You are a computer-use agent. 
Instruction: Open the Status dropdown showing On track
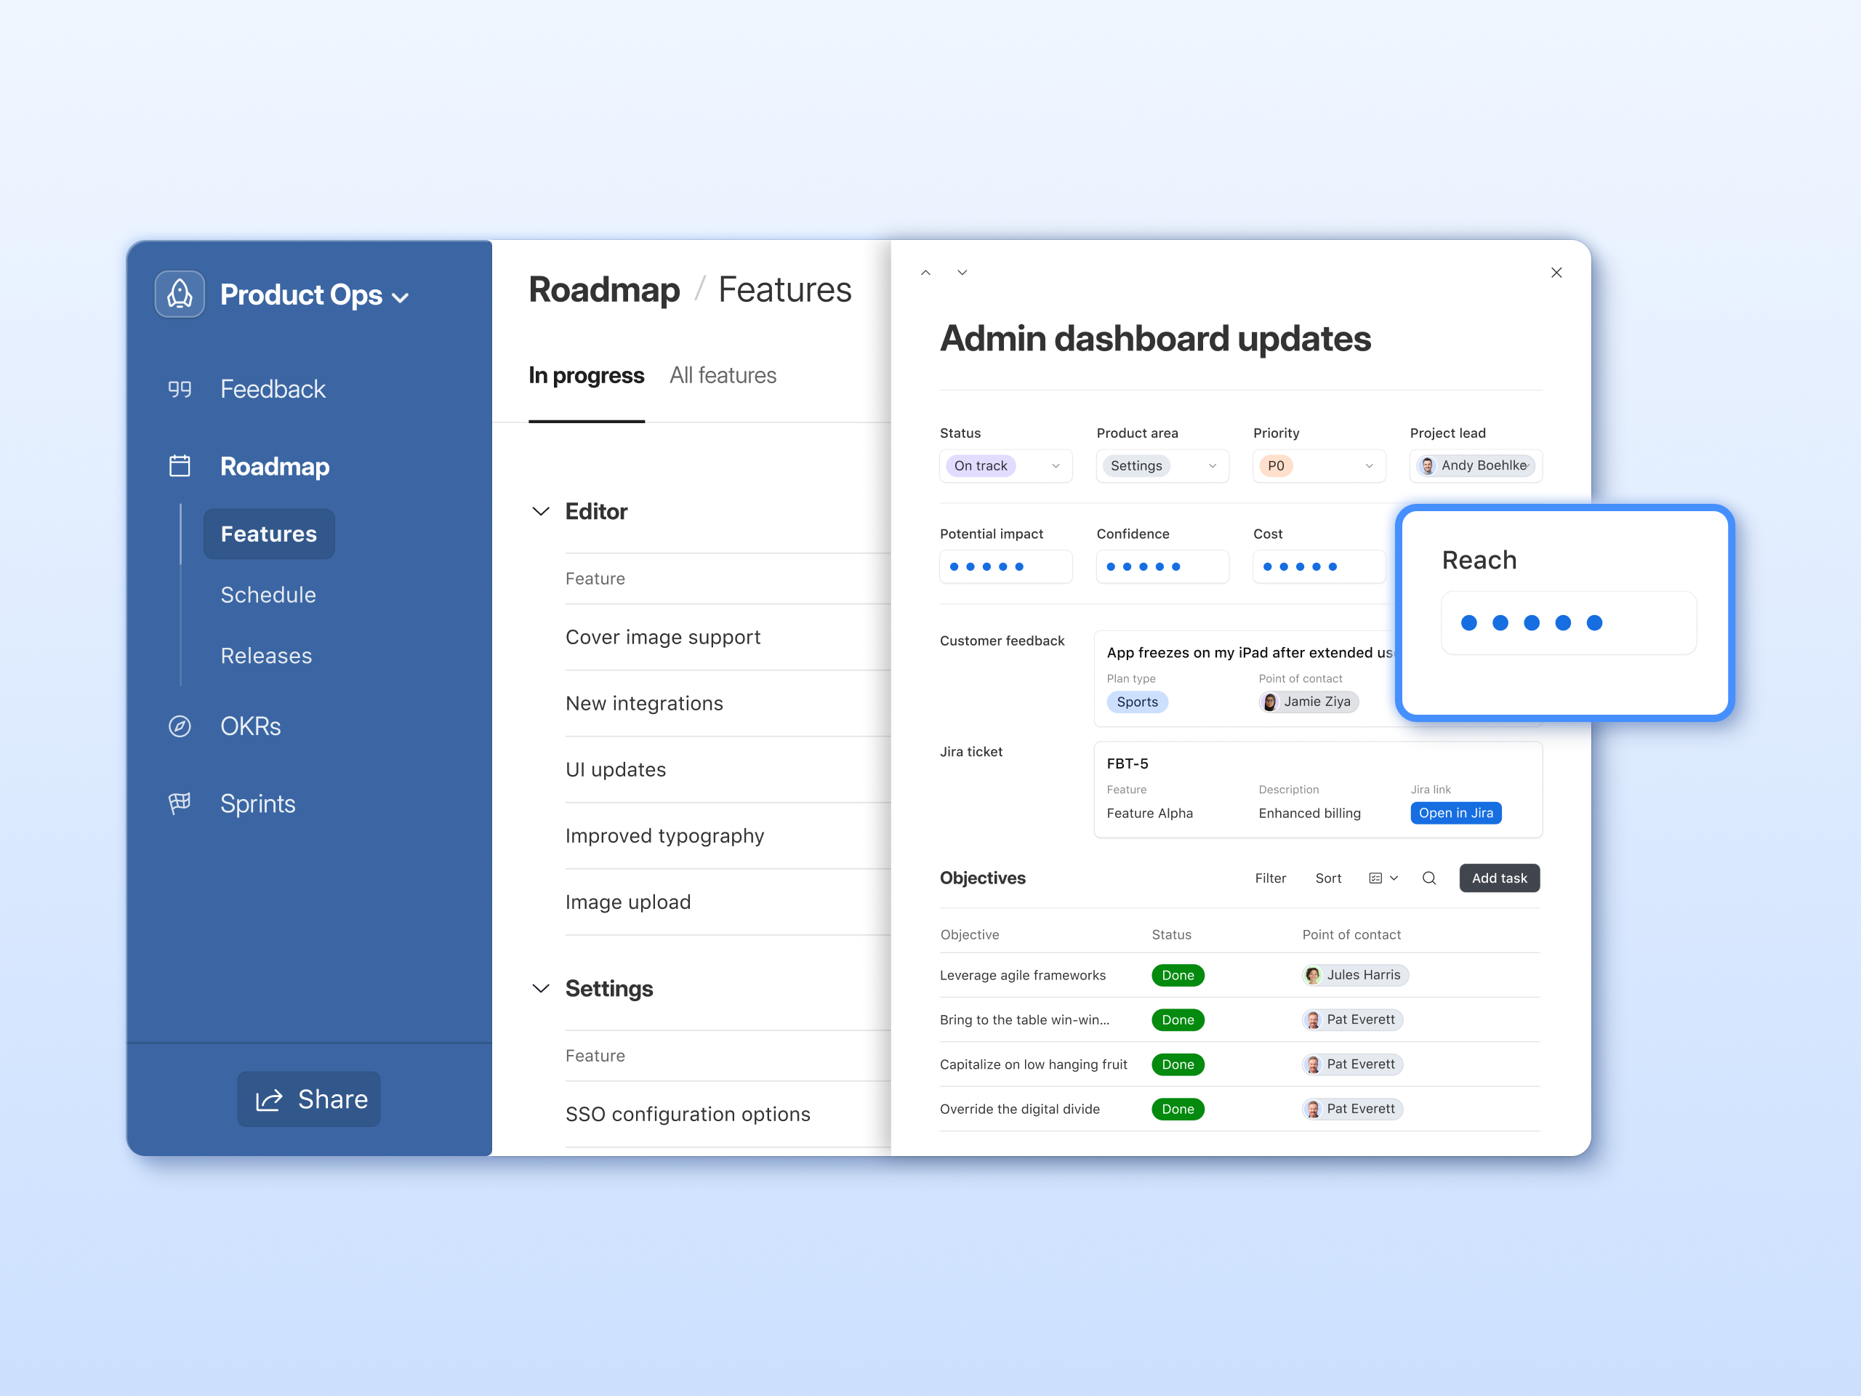click(x=1005, y=465)
